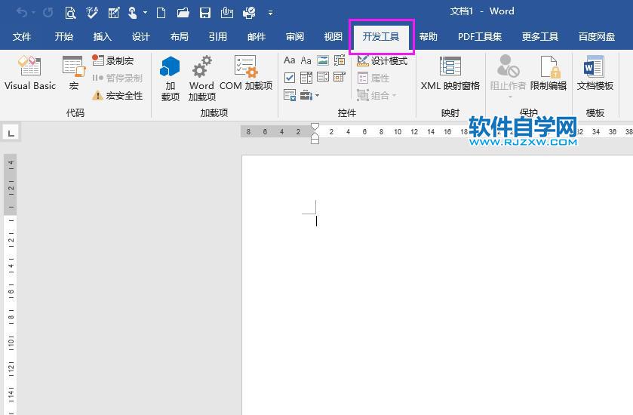Click quick print icon
This screenshot has height=415, width=633.
pos(249,13)
